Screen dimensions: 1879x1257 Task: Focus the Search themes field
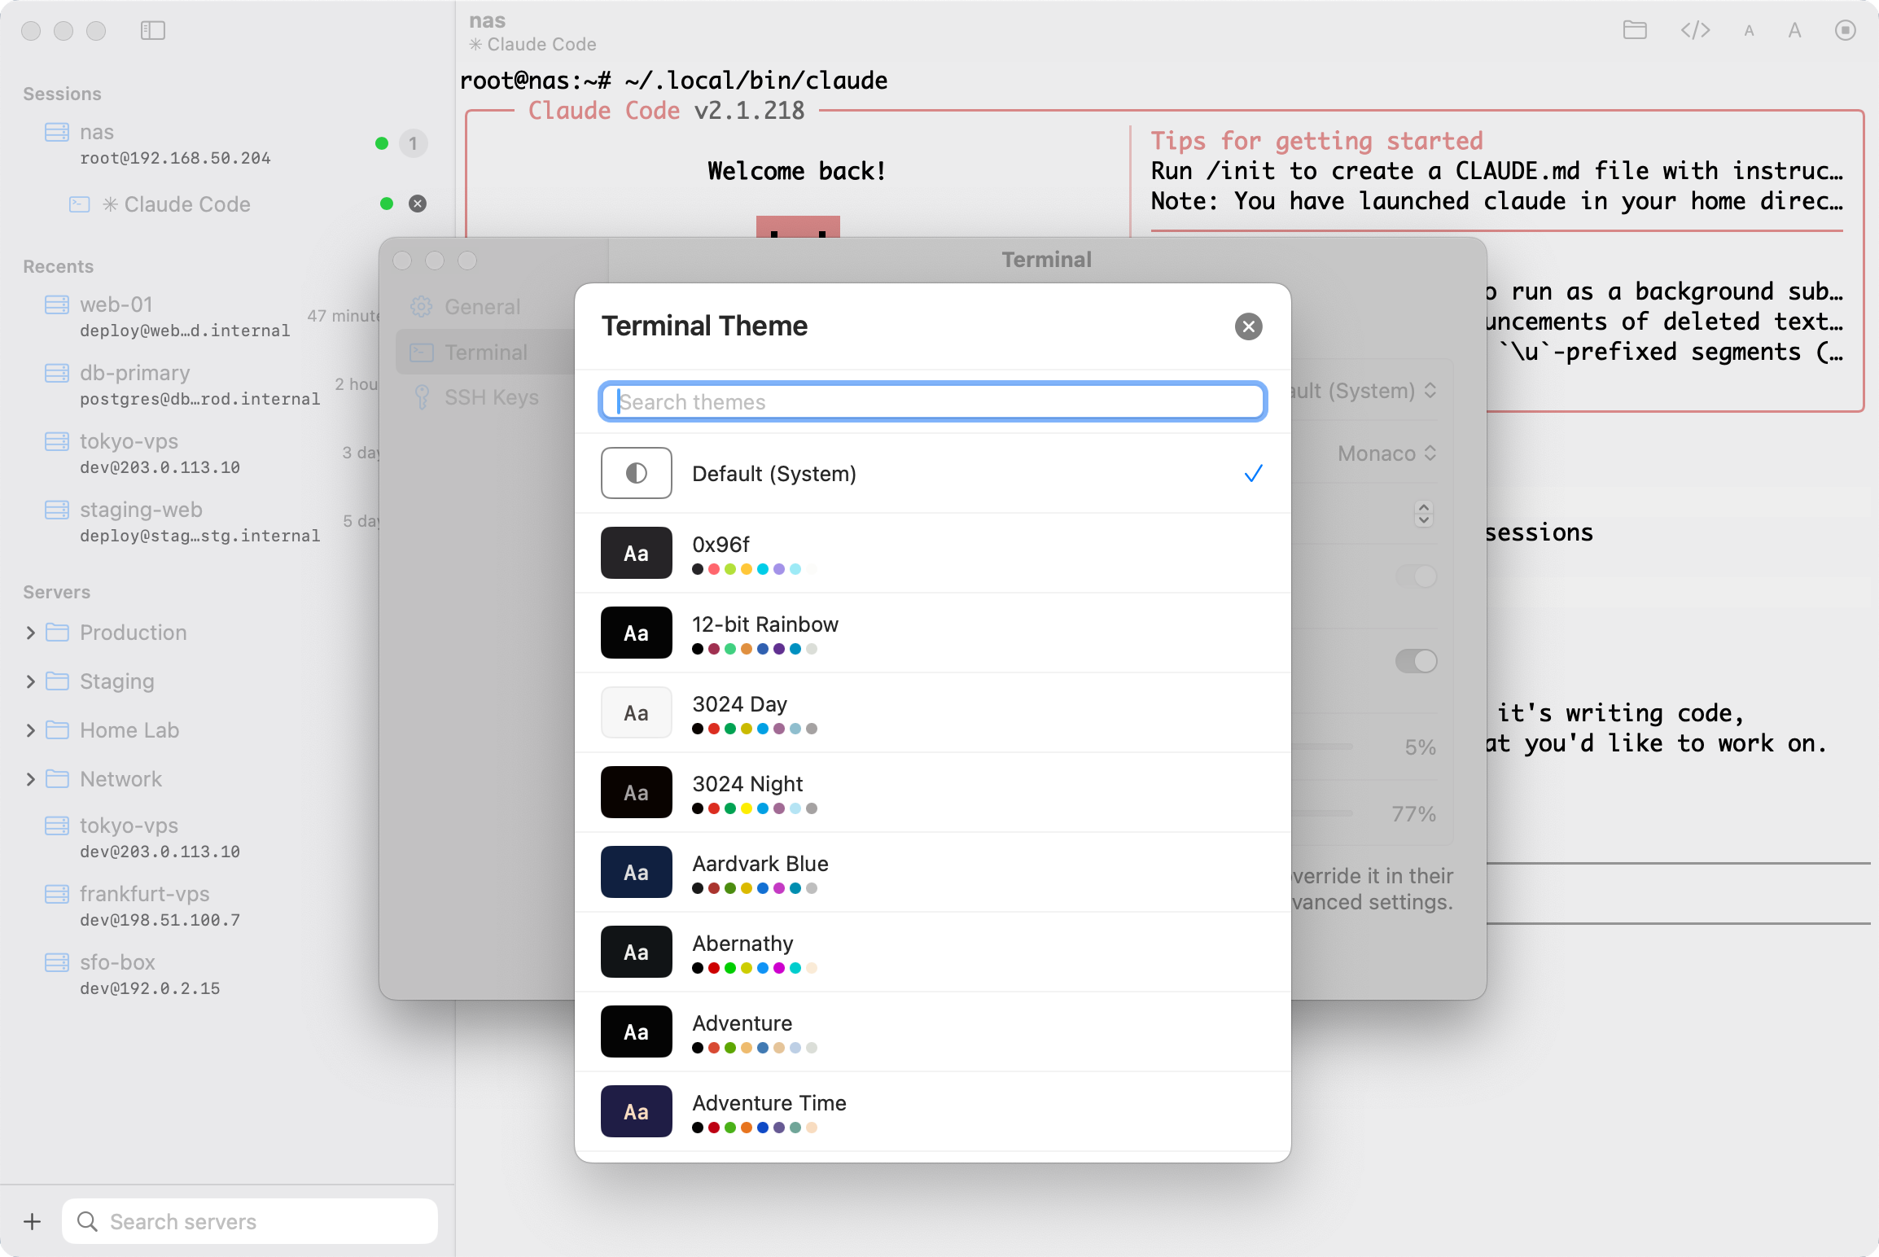click(x=933, y=401)
